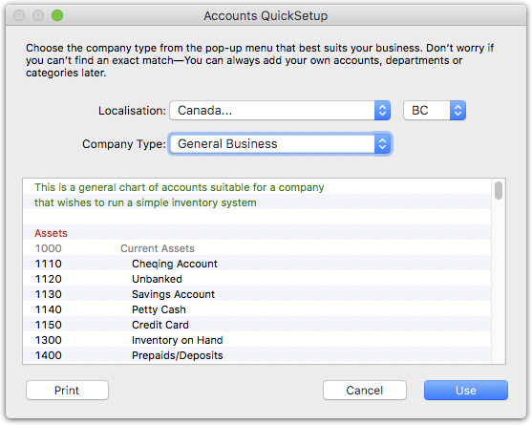
Task: Click the Use button
Action: (x=465, y=390)
